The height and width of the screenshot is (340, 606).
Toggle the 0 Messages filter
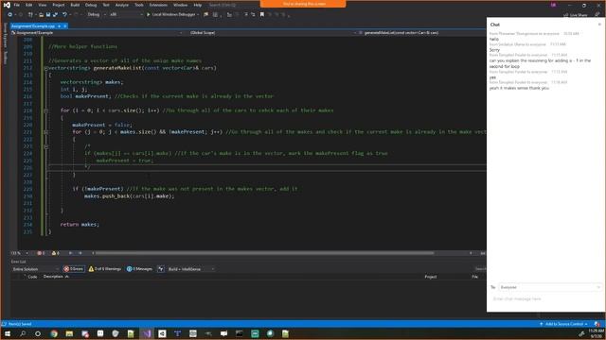tap(139, 269)
